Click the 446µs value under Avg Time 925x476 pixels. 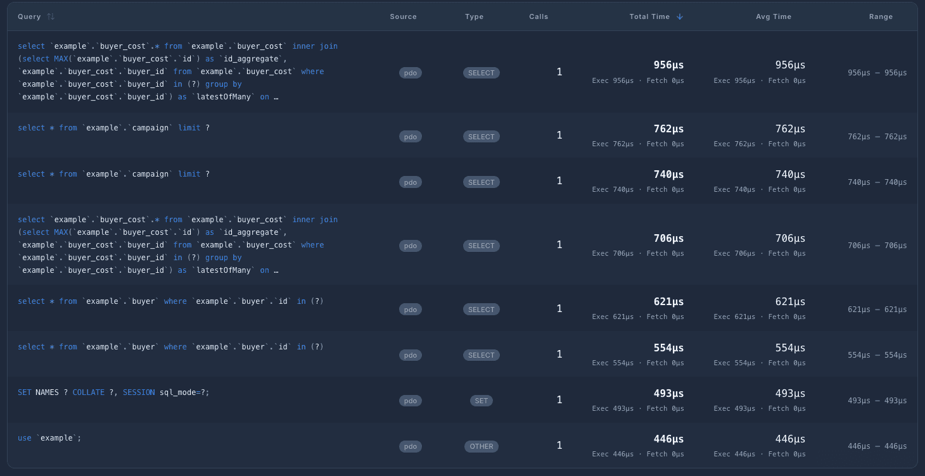pos(791,439)
